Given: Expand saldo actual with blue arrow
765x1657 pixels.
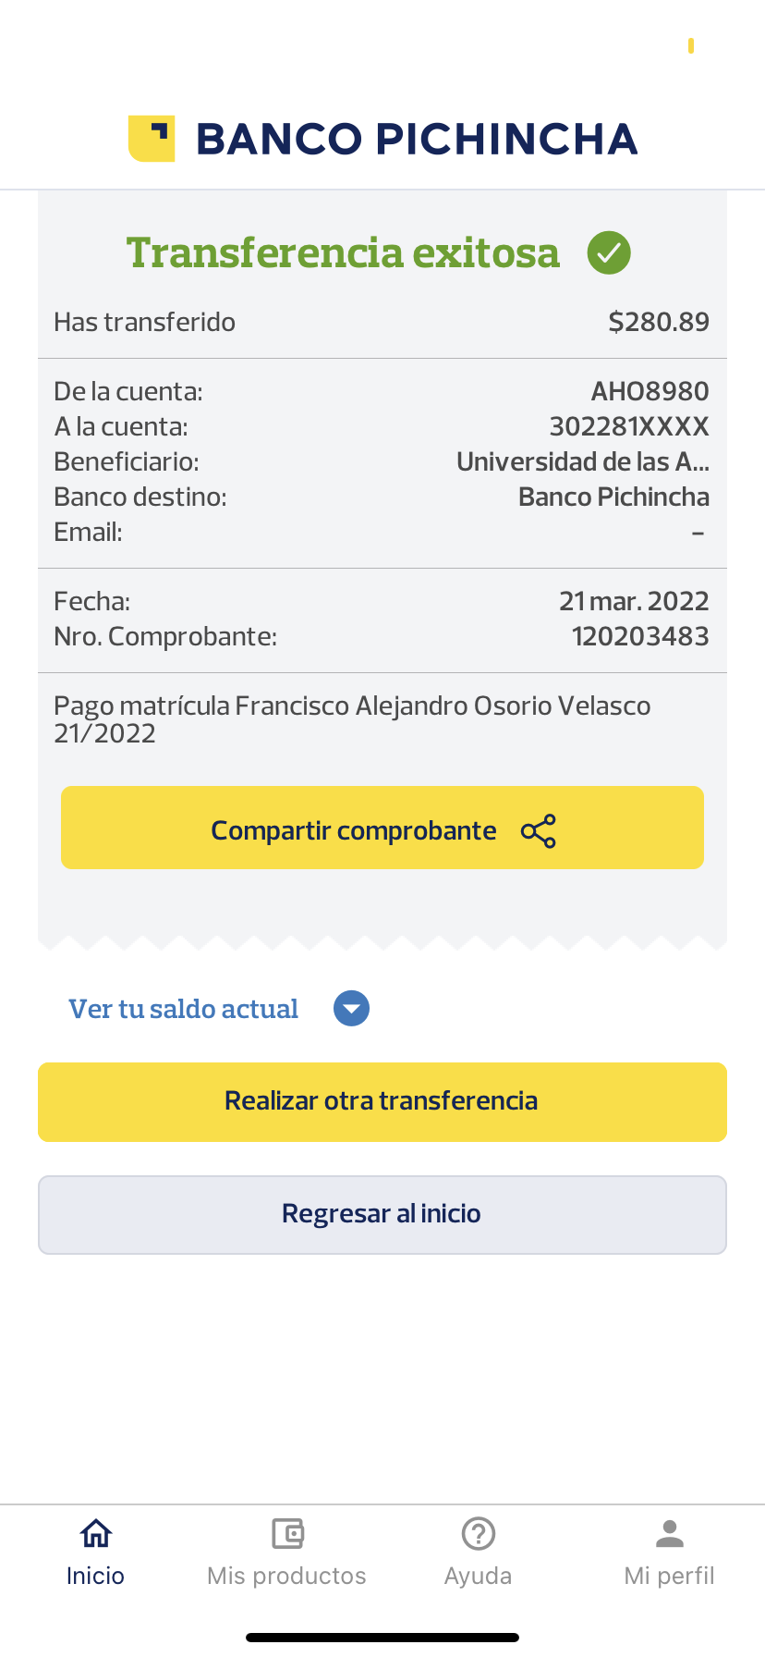Looking at the screenshot, I should click(x=351, y=1009).
